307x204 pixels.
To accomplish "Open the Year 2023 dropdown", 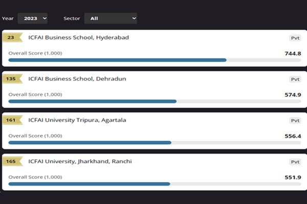I will pyautogui.click(x=33, y=18).
